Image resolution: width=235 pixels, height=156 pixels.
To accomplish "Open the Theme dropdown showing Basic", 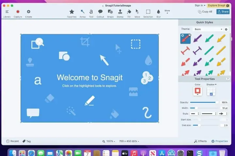I will point(208,29).
